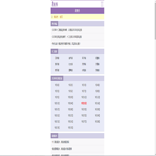Click the 星座秀 purple logo
This screenshot has width=156, height=156.
55,4
